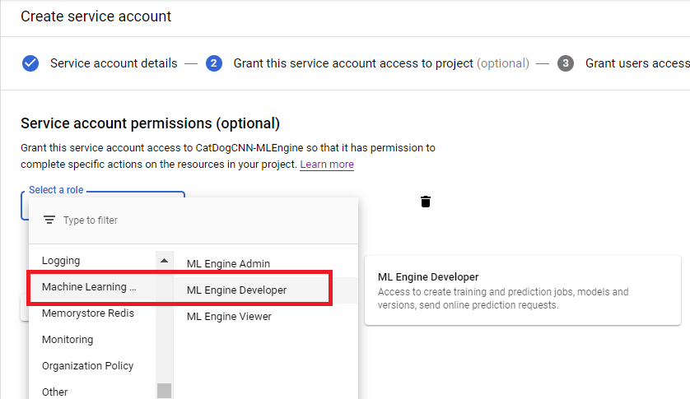
Task: Go back to 'Service account details' step
Action: coord(114,63)
